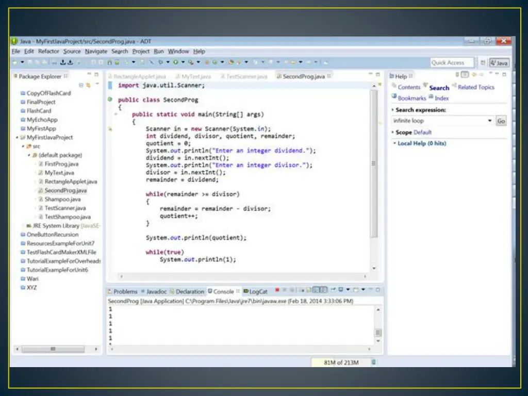Maximize the Package Explorer view
This screenshot has height=396, width=528.
click(96, 74)
